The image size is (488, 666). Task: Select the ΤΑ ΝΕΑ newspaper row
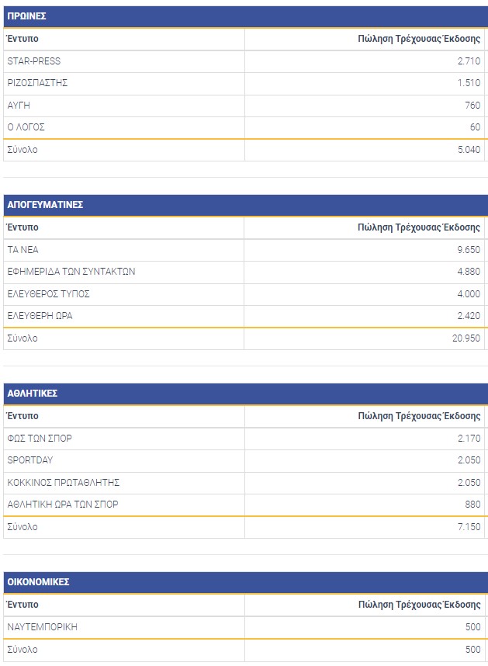pyautogui.click(x=22, y=250)
